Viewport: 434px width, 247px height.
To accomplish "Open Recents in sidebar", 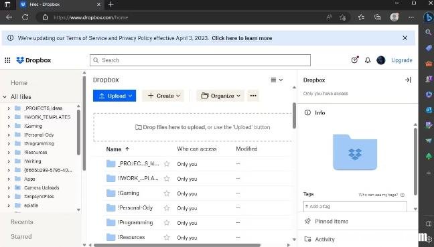I will coord(22,222).
